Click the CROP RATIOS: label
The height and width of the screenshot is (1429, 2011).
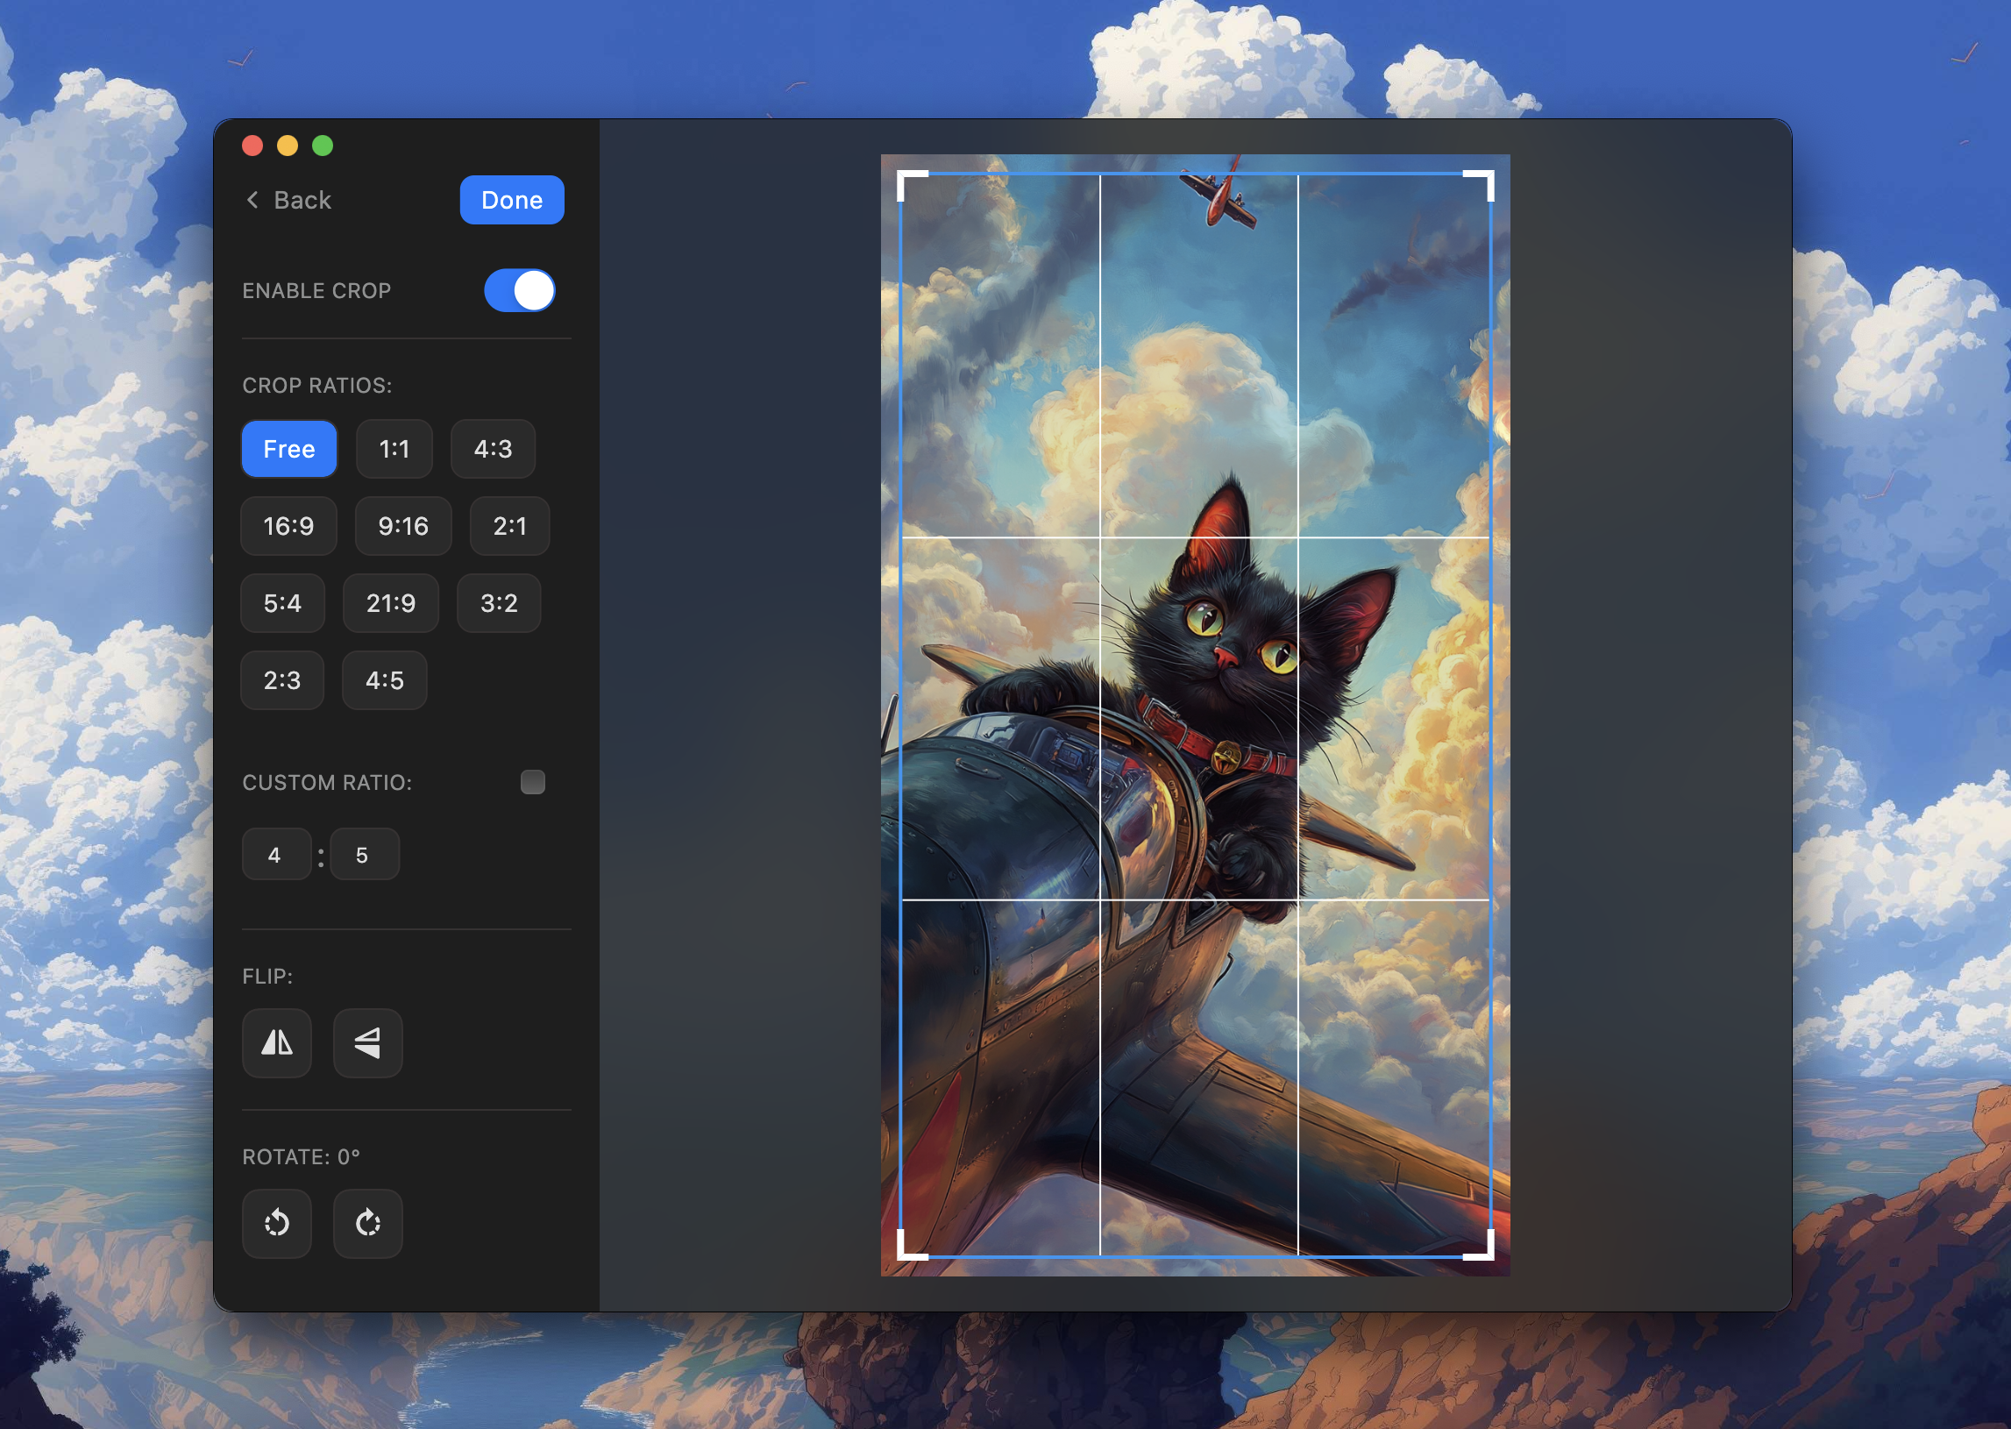(x=316, y=386)
